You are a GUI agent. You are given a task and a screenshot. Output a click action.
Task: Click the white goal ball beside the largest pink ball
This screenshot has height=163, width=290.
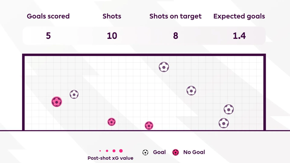(x=74, y=94)
